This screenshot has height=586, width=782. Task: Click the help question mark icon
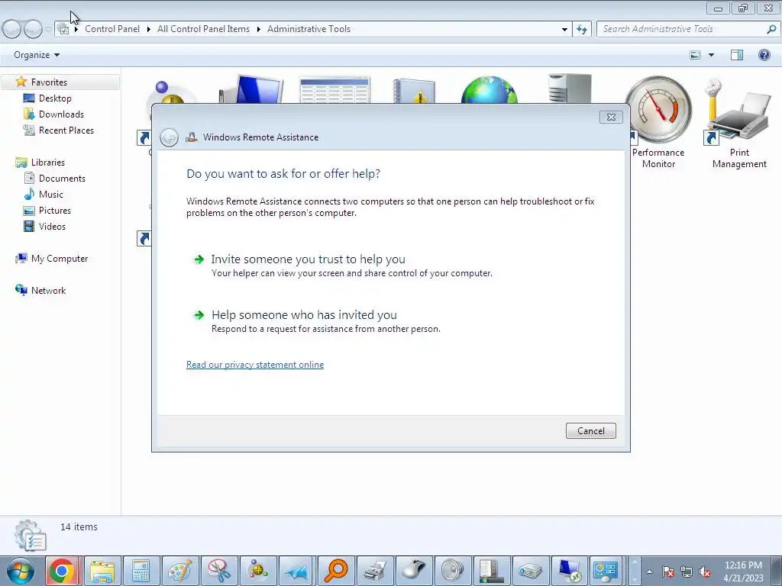764,55
